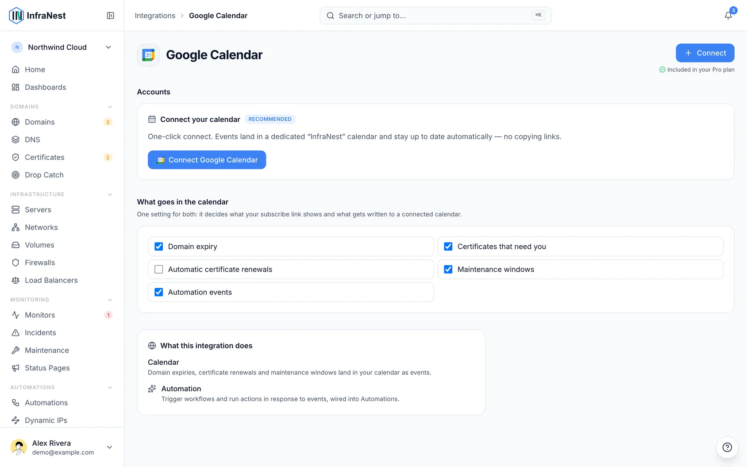The height and width of the screenshot is (467, 747).
Task: Click the Networks icon in sidebar
Action: pyautogui.click(x=15, y=227)
